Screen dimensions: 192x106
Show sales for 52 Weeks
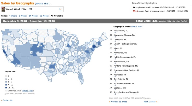(x=44, y=16)
